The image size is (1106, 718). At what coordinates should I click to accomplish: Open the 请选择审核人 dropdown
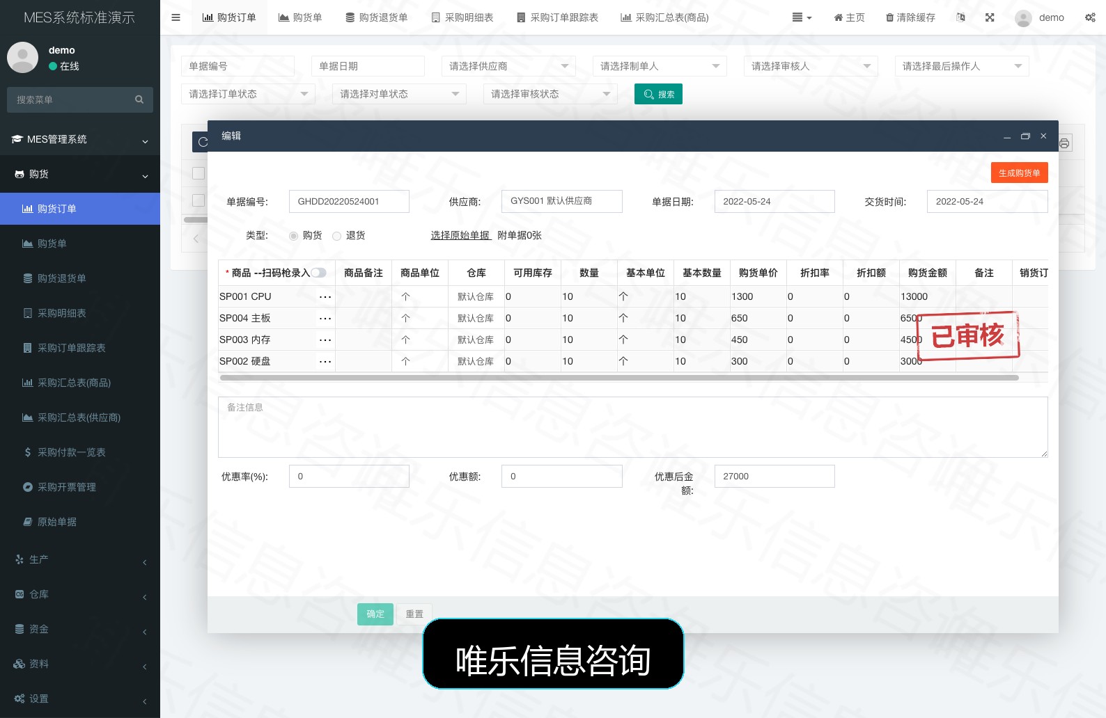tap(811, 66)
